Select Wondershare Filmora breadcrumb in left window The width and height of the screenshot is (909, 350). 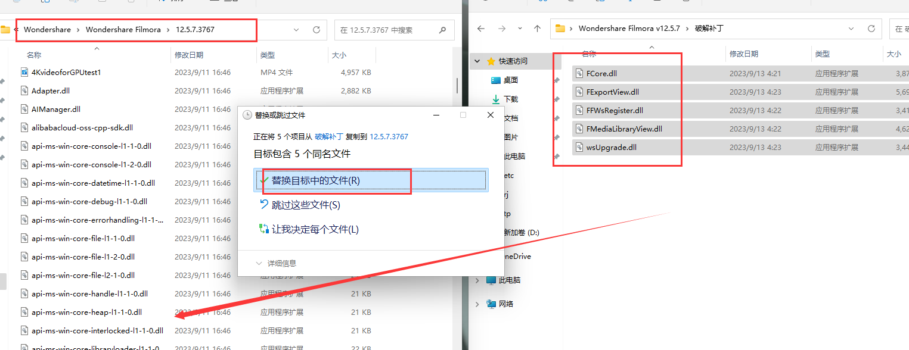click(123, 30)
